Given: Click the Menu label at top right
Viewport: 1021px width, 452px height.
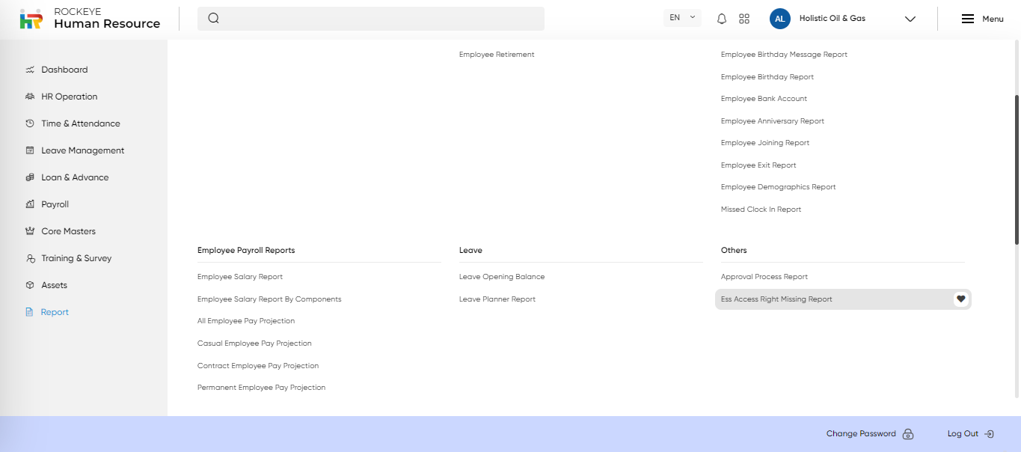Looking at the screenshot, I should point(993,19).
